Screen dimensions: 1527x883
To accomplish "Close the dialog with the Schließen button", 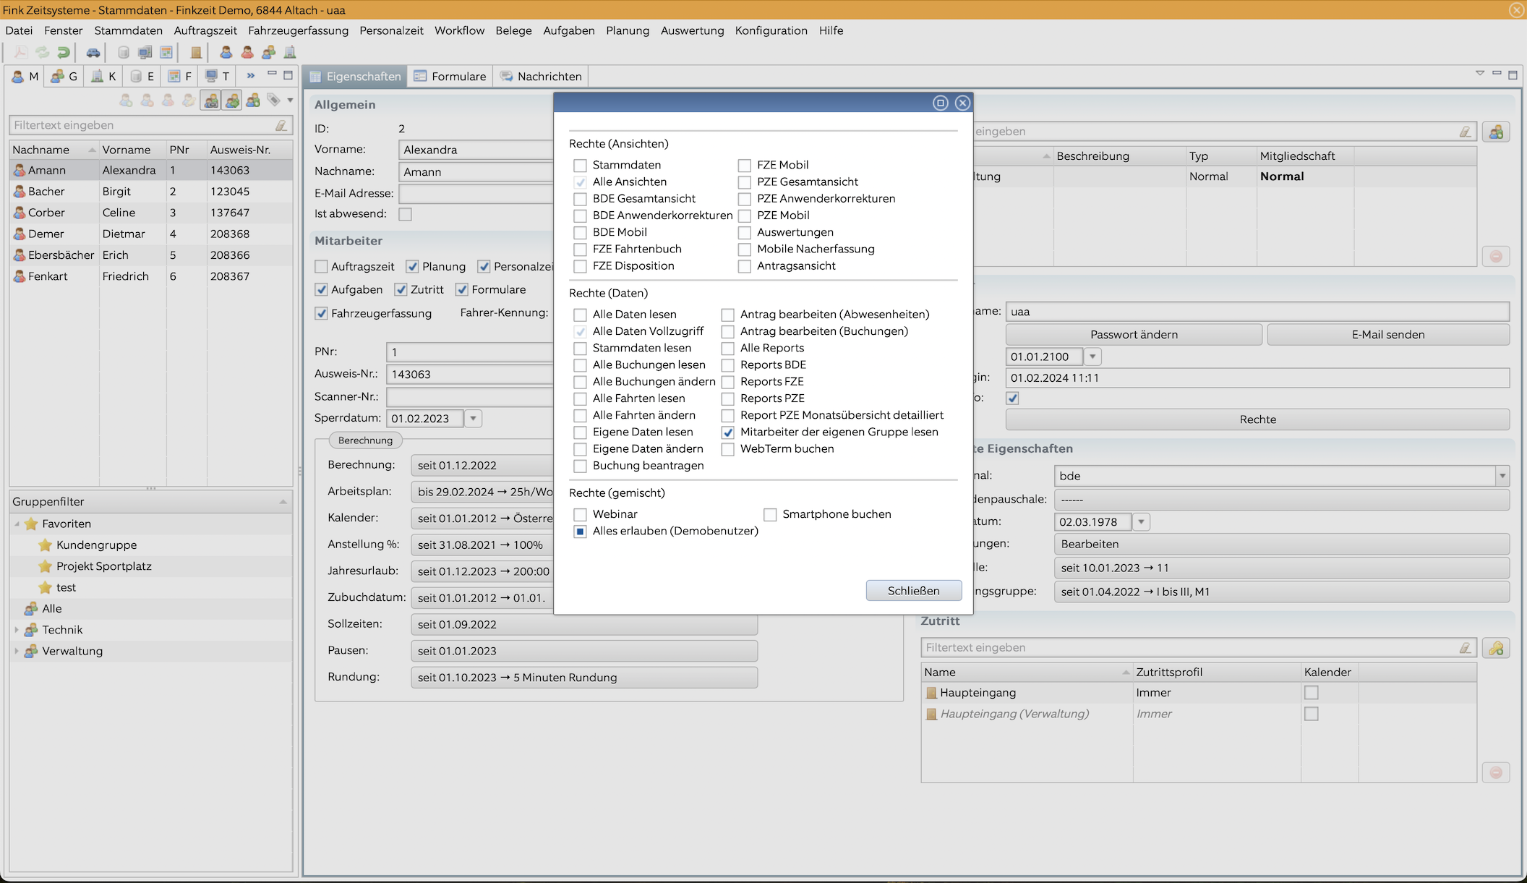I will tap(913, 591).
